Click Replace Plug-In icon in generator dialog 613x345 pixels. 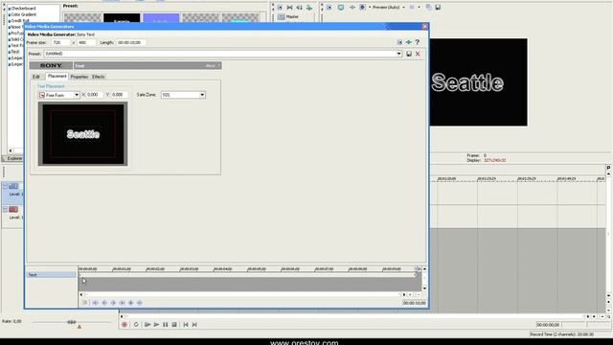point(399,42)
